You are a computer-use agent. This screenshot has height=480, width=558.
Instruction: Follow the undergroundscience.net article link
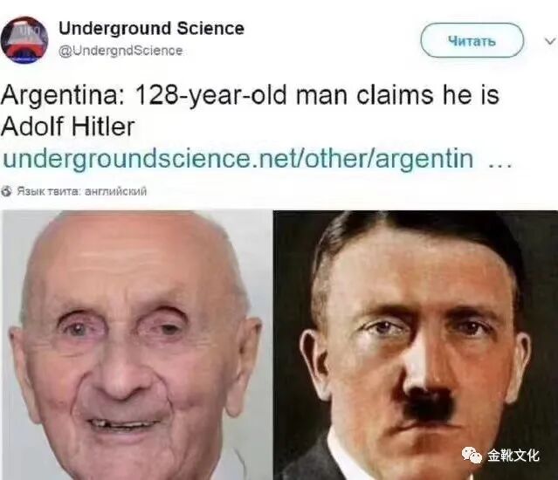point(238,158)
